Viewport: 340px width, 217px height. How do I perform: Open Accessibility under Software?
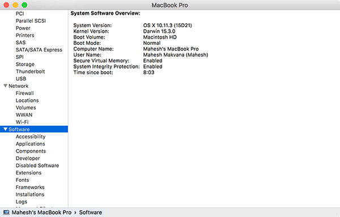tap(31, 137)
